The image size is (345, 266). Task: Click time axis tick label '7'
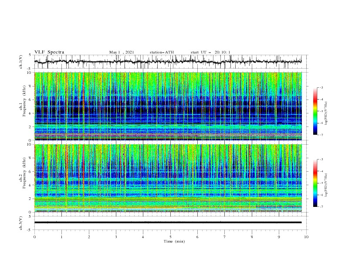225,237
